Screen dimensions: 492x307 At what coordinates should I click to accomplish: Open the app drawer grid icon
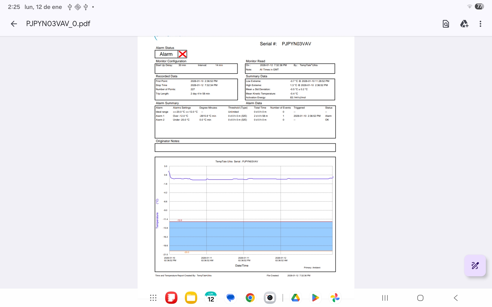153,298
